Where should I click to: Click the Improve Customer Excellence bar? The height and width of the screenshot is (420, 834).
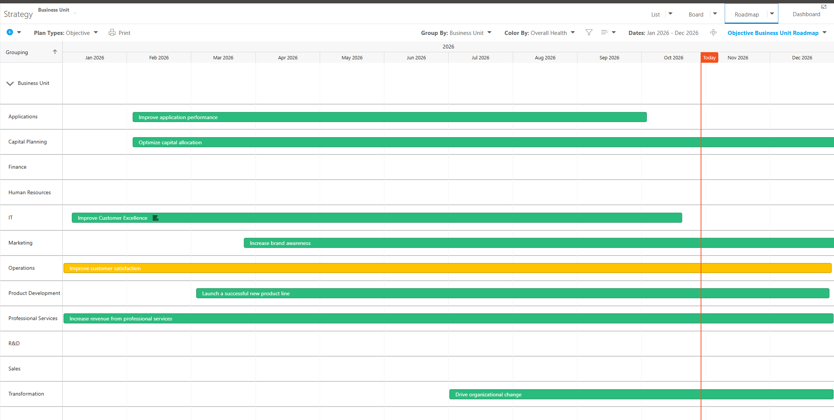[x=377, y=218]
